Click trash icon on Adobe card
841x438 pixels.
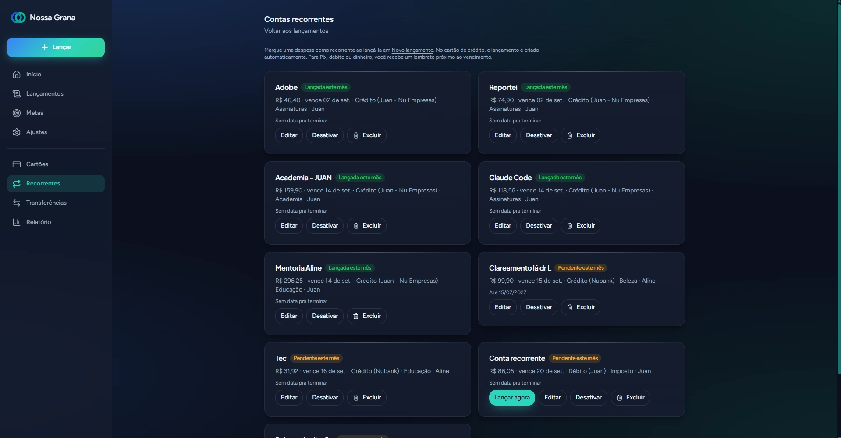pos(356,135)
